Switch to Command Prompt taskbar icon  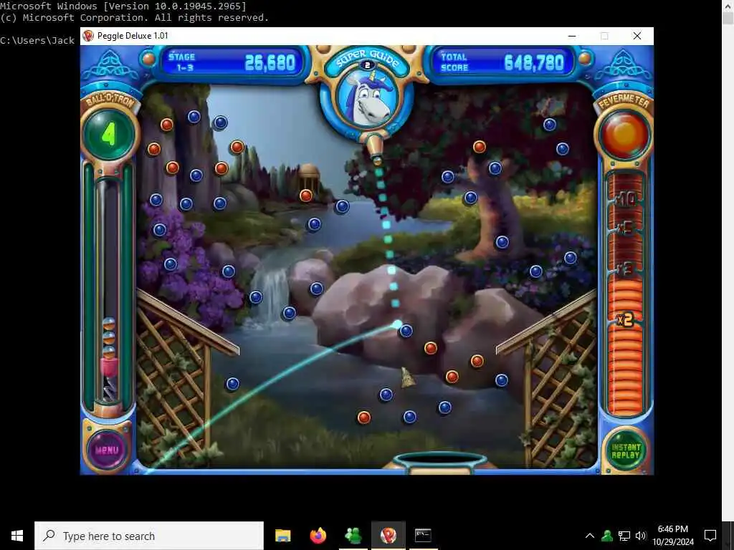coord(423,536)
